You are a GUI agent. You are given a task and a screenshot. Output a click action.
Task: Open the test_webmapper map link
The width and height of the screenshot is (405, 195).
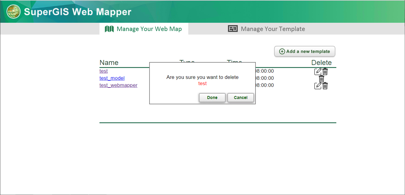(118, 85)
